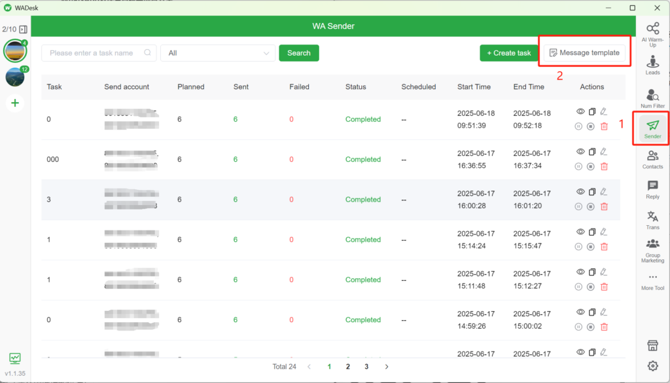Delete the task started at 09:51:39
Viewport: 670px width, 383px height.
click(604, 126)
